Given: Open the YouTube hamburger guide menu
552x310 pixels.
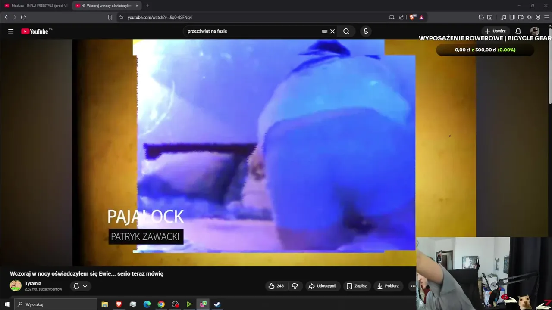Looking at the screenshot, I should pyautogui.click(x=11, y=31).
